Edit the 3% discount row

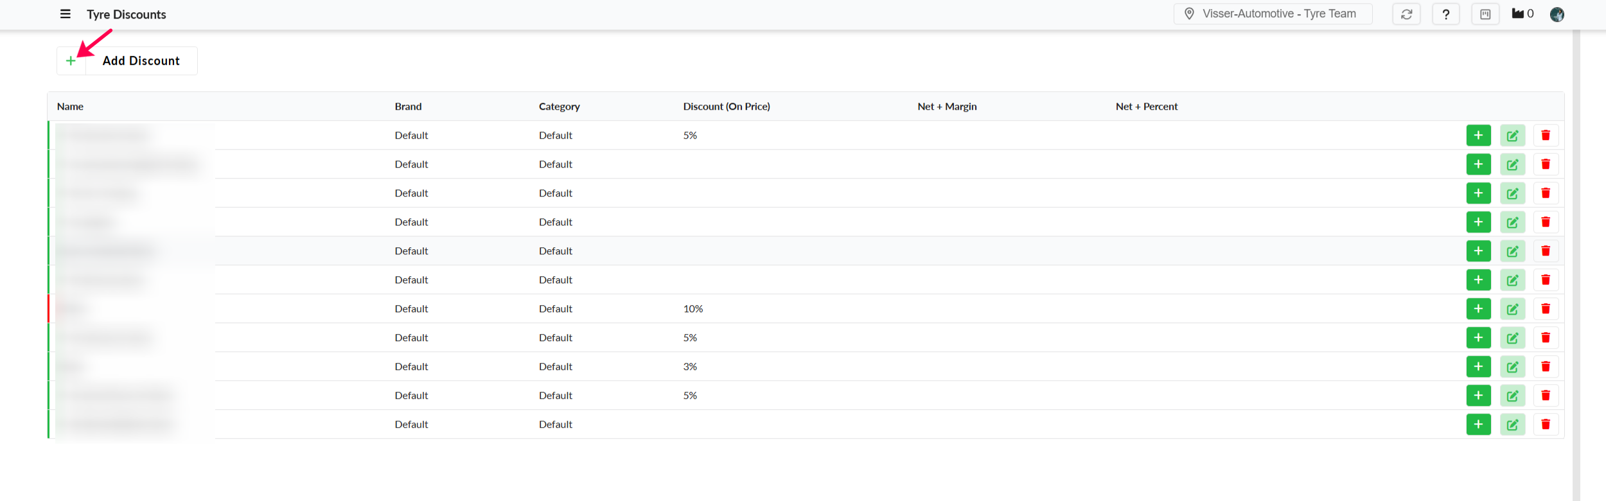point(1512,367)
